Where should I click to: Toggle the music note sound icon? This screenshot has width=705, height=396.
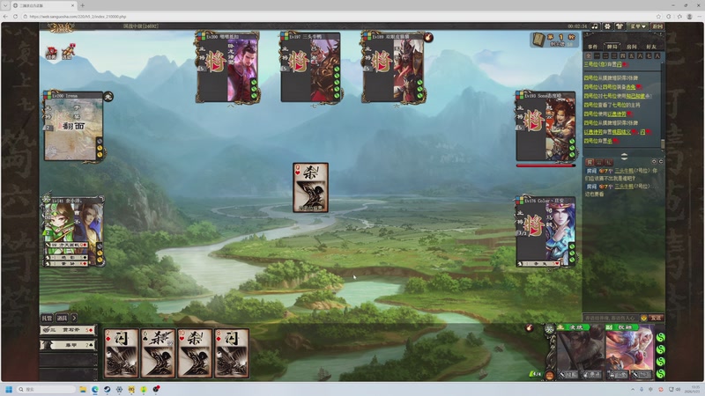pos(596,26)
